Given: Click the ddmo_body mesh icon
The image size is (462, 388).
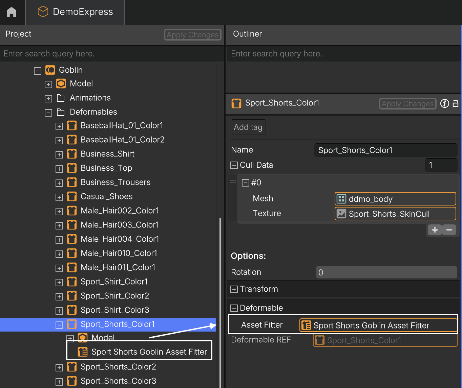Looking at the screenshot, I should tap(341, 199).
